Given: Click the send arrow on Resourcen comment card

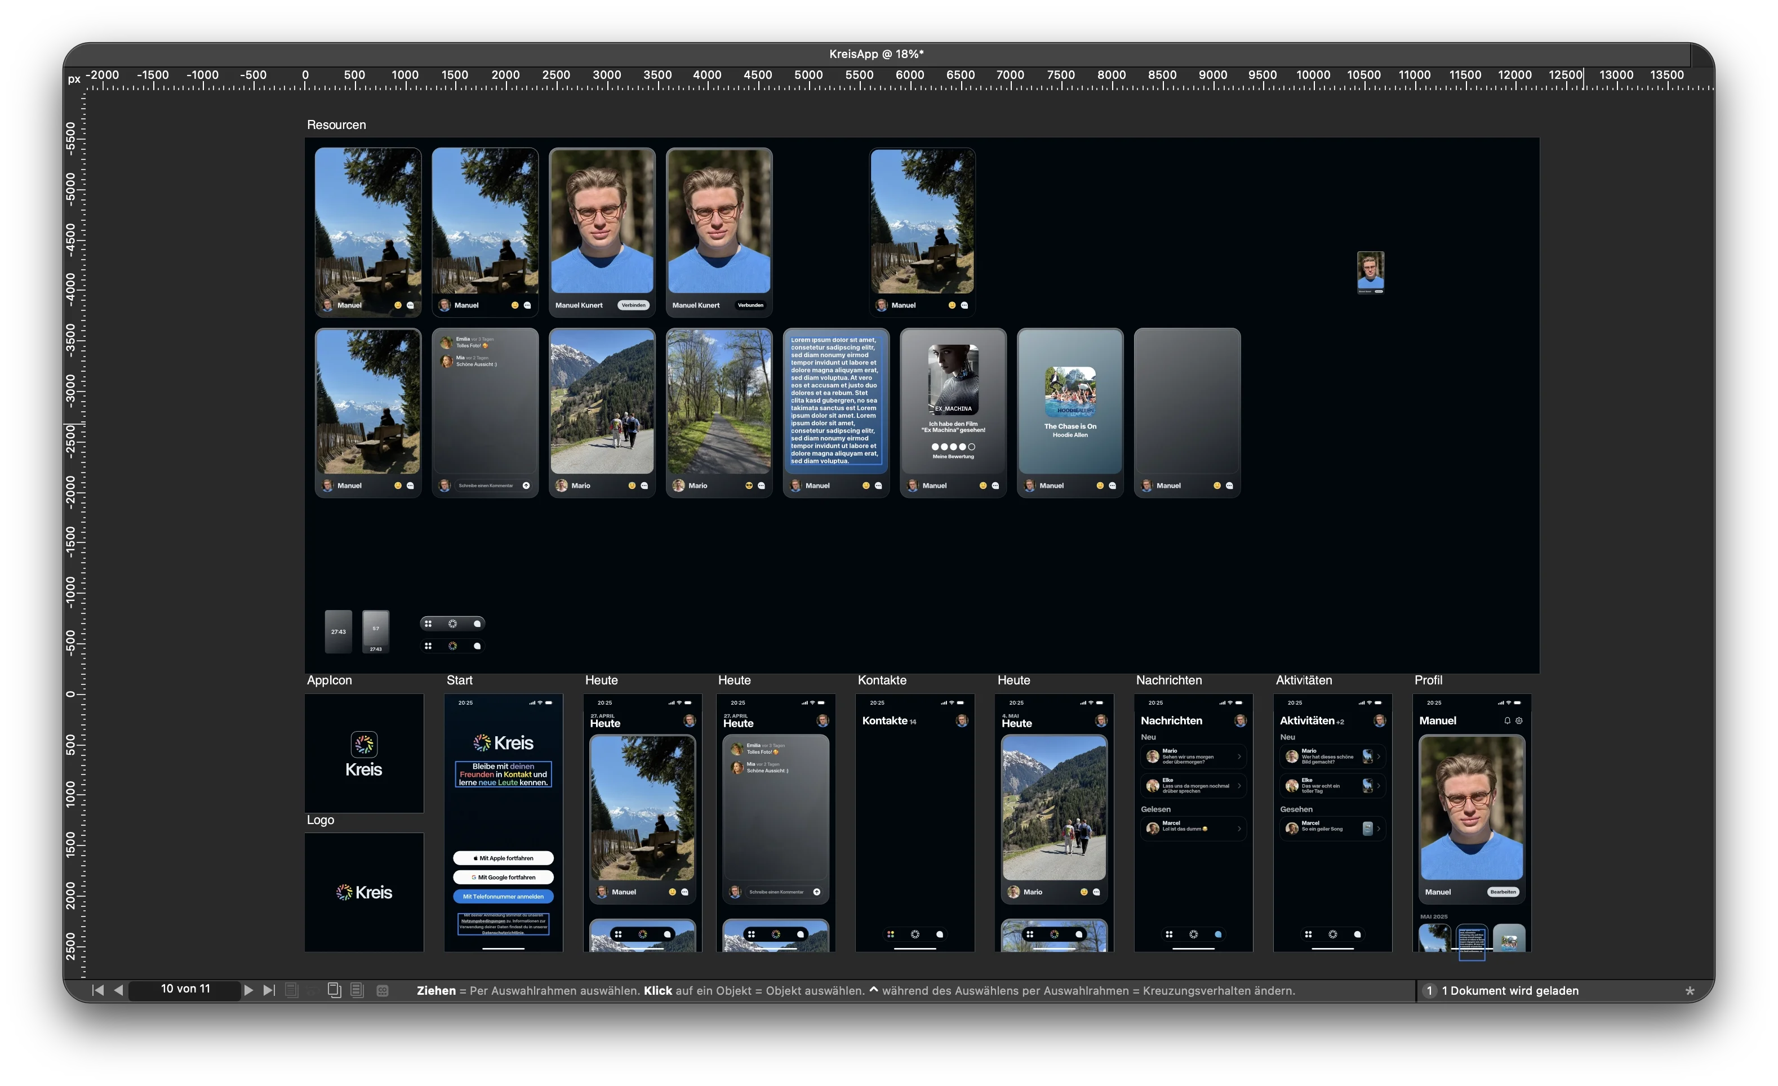Looking at the screenshot, I should click(x=526, y=486).
